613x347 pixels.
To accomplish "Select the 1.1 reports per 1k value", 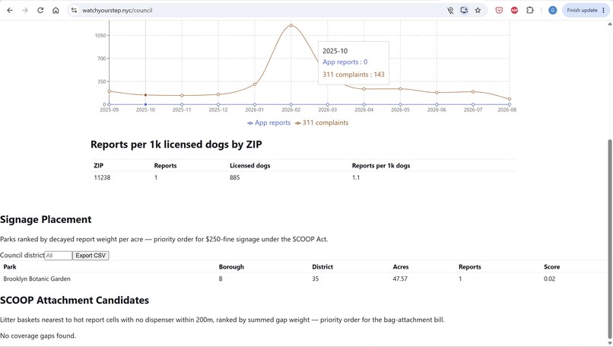I will click(x=356, y=177).
